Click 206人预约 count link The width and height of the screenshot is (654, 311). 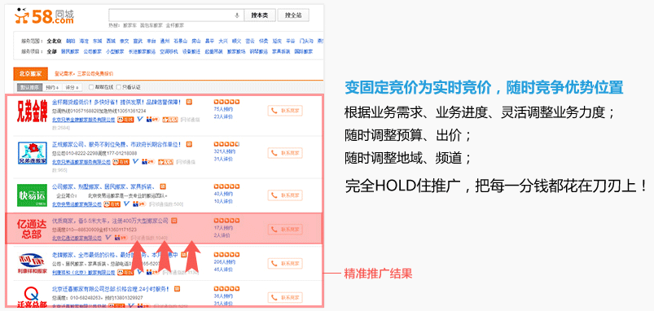click(225, 262)
